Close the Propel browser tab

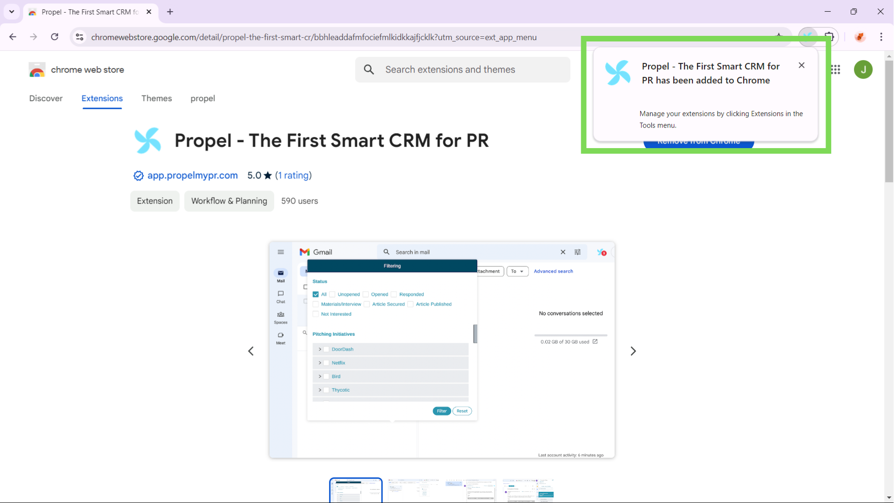149,12
